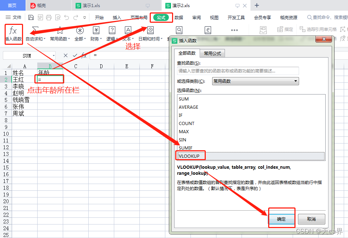
Task: Switch to the 开发工具 Developer tab
Action: point(236,17)
